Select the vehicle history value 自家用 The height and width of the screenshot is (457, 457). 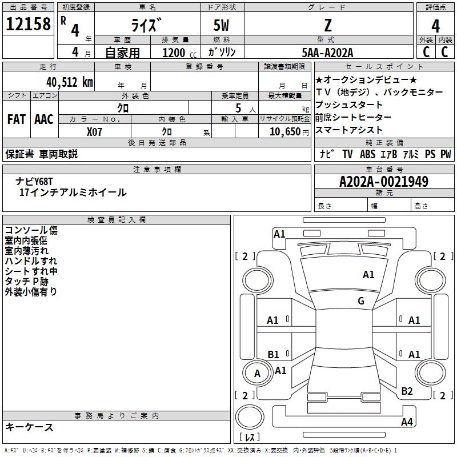click(x=122, y=53)
